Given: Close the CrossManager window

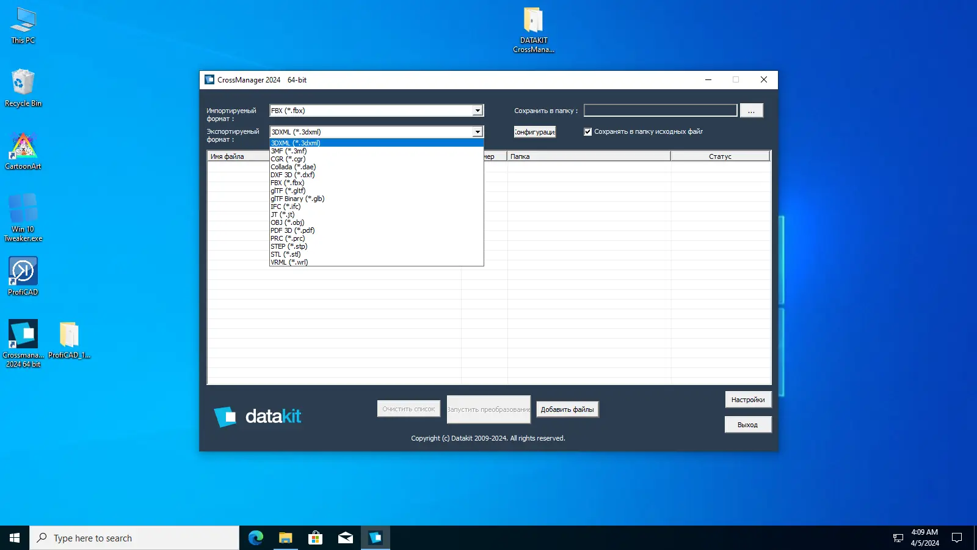Looking at the screenshot, I should point(764,79).
